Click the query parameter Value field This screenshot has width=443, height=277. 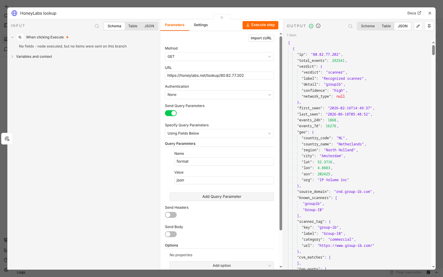pos(224,180)
